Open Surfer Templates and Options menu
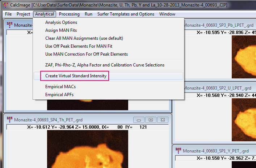The height and width of the screenshot is (168, 256). [x=126, y=14]
